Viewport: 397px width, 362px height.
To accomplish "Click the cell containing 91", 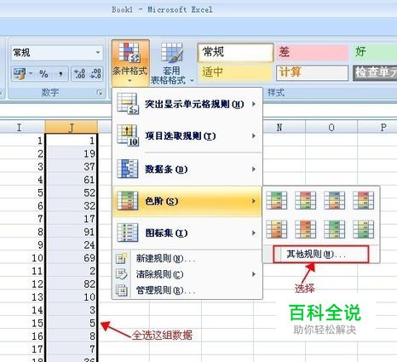I will click(72, 232).
